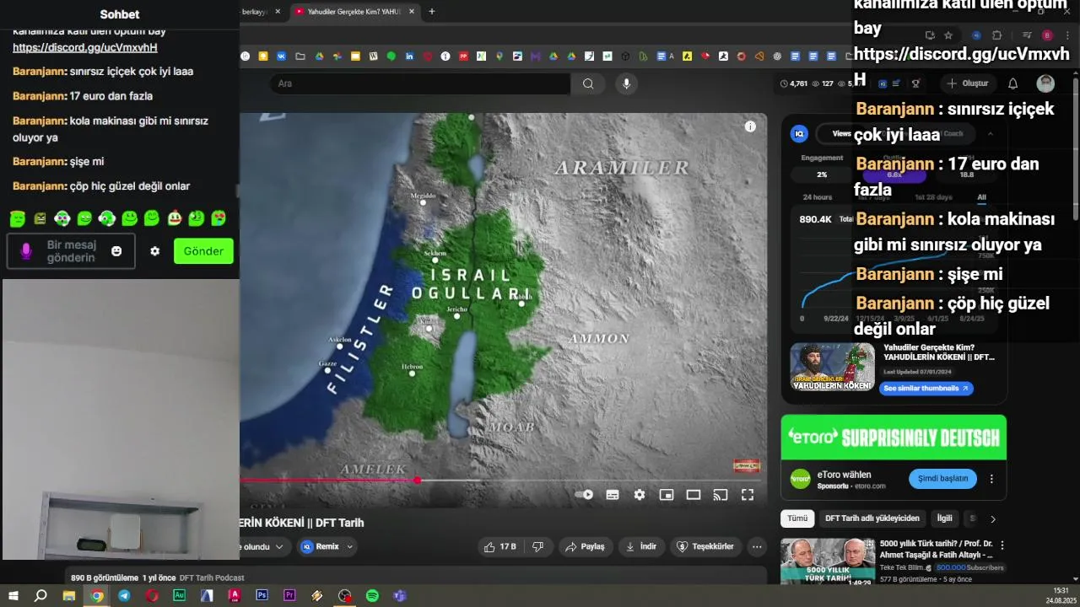
Task: Show more filter chips with right arrow
Action: pos(993,518)
